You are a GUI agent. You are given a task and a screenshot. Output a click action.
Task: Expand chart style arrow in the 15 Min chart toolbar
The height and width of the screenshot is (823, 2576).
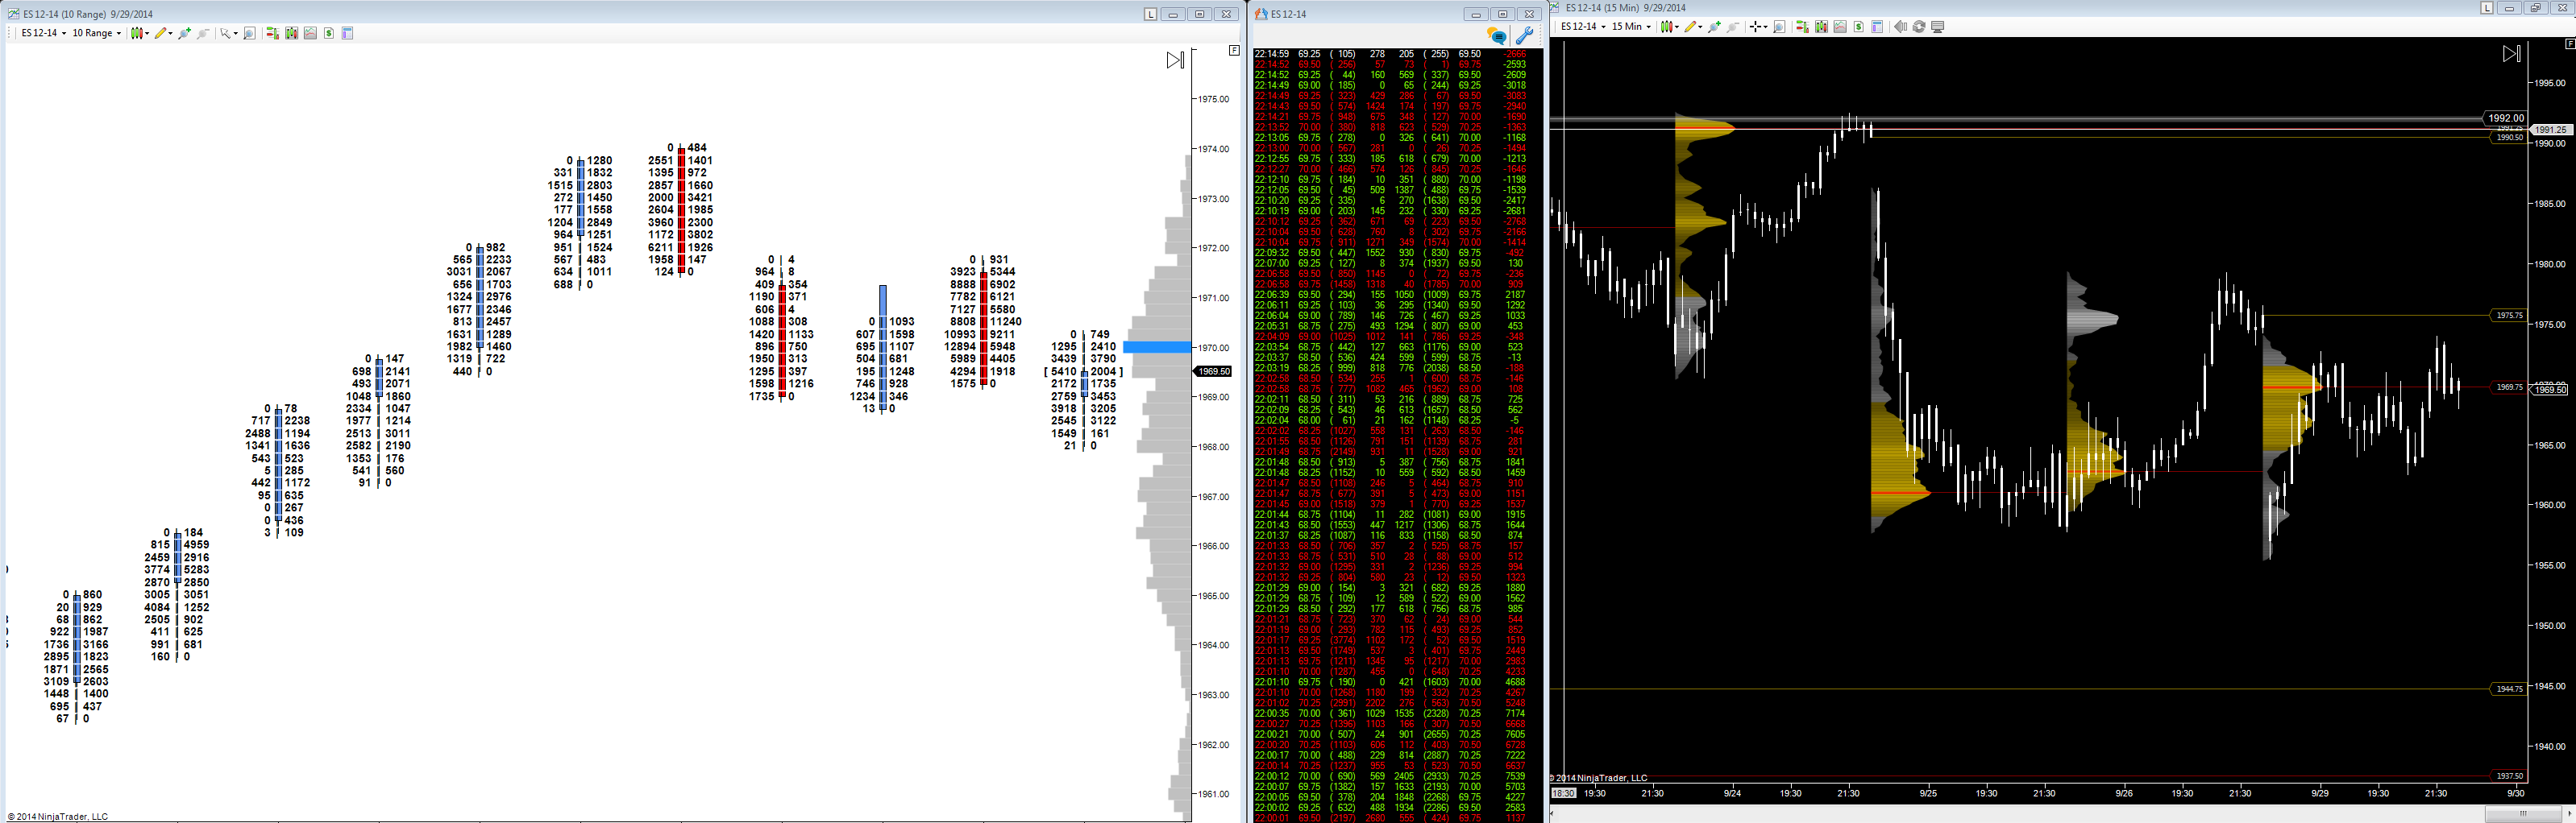coord(1676,27)
